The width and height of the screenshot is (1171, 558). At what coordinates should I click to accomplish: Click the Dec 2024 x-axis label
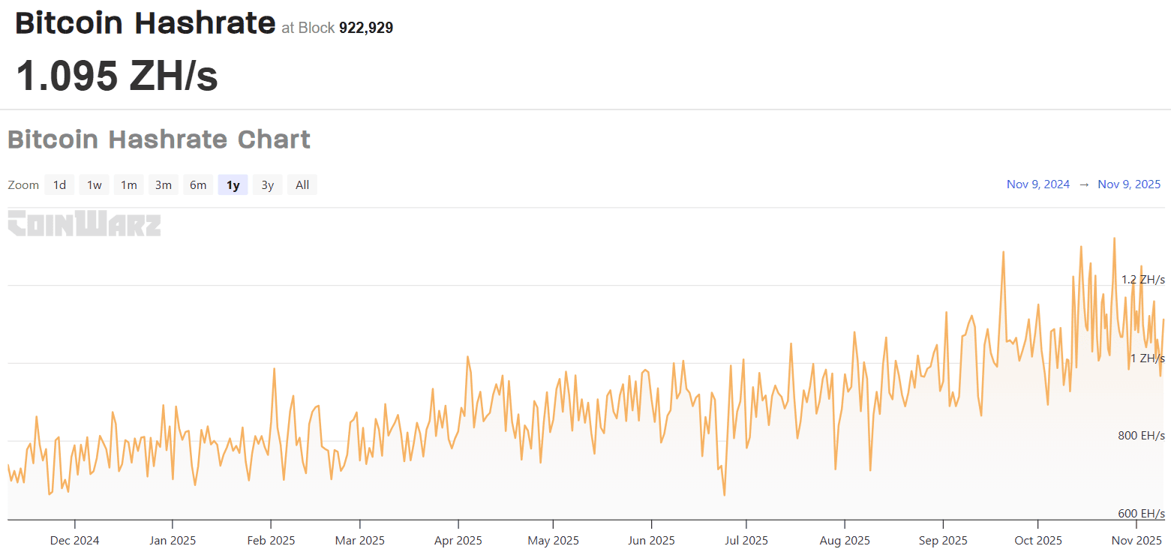click(x=74, y=541)
